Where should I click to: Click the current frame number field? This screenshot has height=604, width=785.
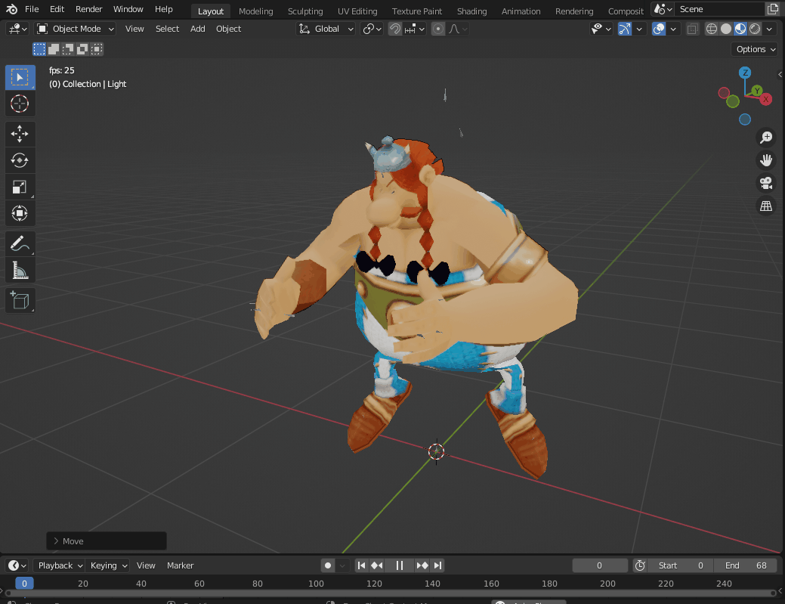click(x=600, y=565)
